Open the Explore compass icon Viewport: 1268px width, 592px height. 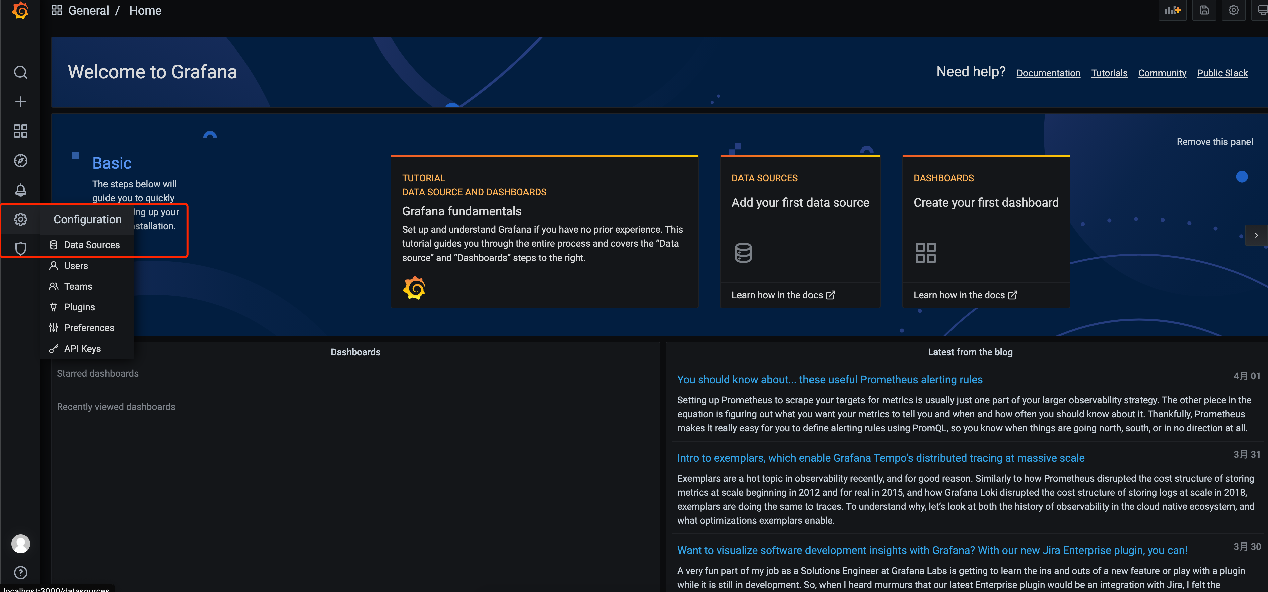point(20,160)
